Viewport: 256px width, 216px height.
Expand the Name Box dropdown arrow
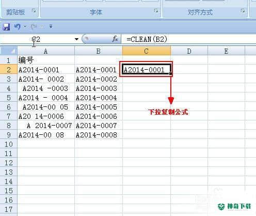(x=76, y=39)
